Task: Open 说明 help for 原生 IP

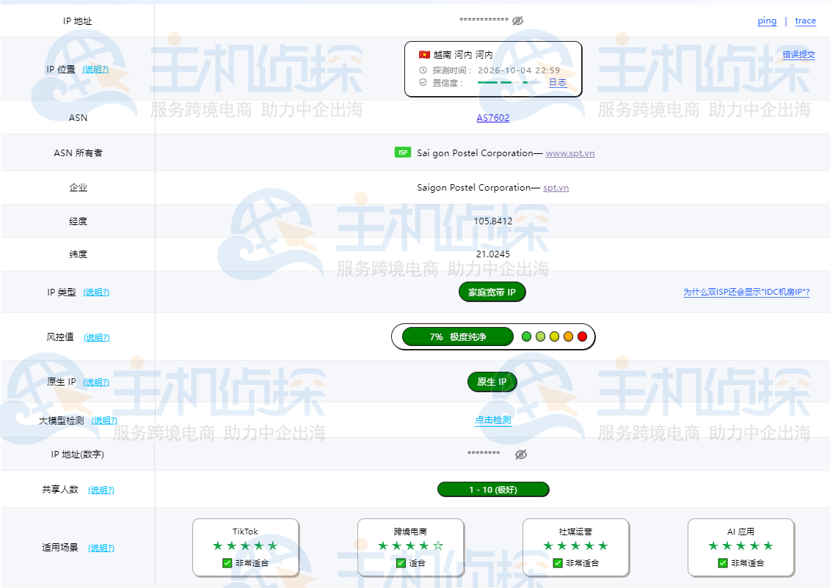Action: tap(96, 382)
